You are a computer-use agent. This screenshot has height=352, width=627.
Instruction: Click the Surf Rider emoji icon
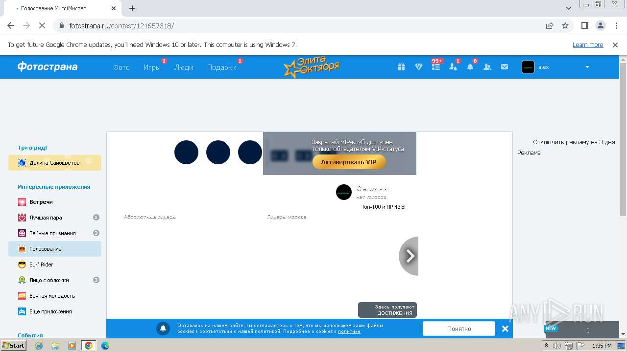click(x=22, y=264)
